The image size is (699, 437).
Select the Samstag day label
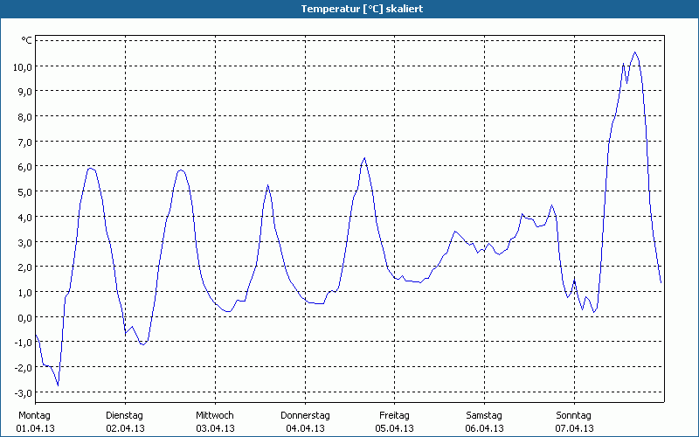(484, 416)
